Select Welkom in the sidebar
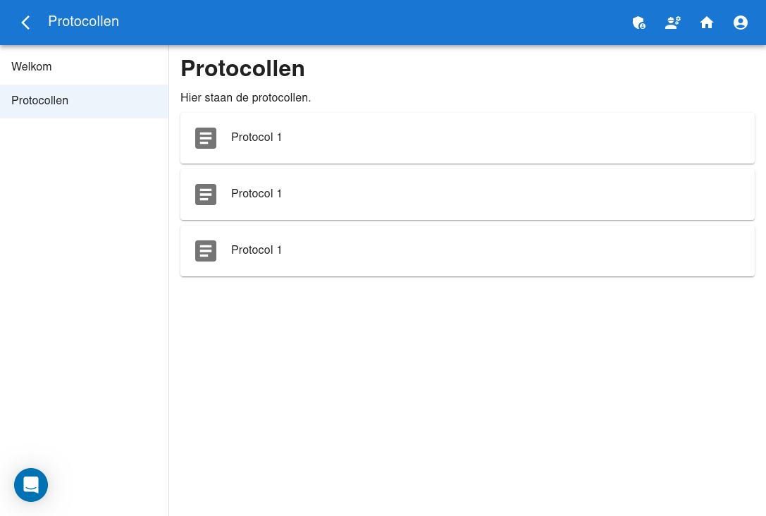The width and height of the screenshot is (766, 516). coord(32,67)
